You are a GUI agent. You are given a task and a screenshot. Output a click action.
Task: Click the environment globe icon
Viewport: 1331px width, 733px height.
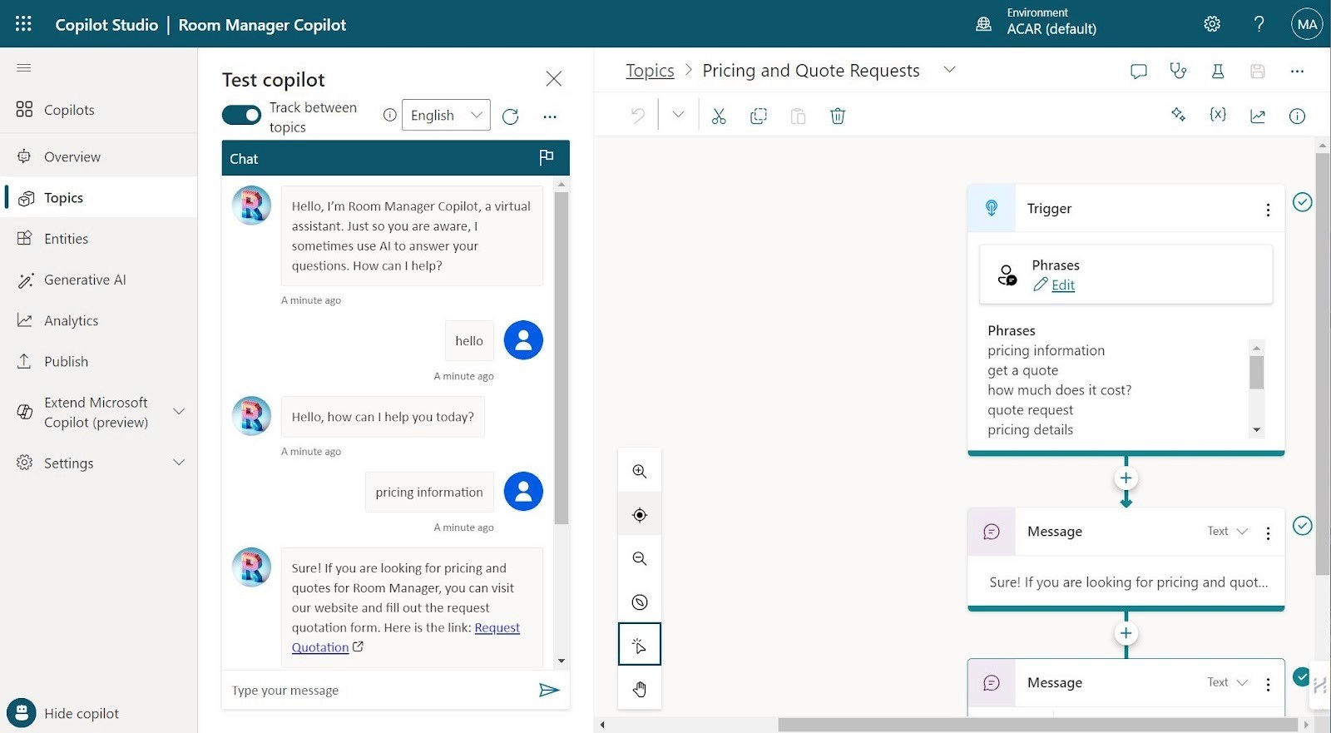click(x=983, y=24)
